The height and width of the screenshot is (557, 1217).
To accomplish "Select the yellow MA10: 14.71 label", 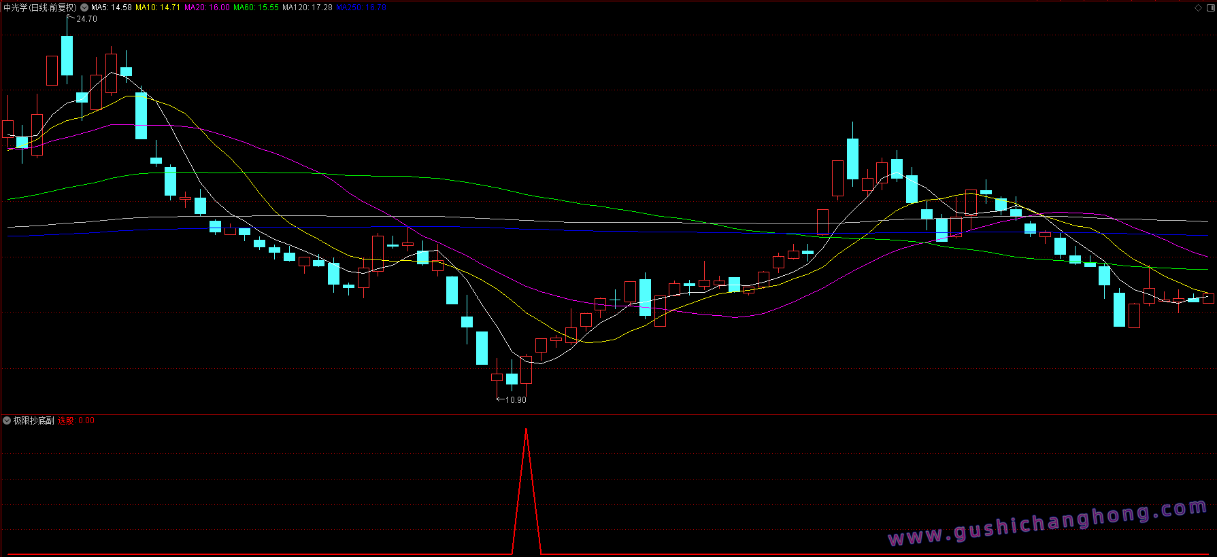I will click(x=158, y=7).
